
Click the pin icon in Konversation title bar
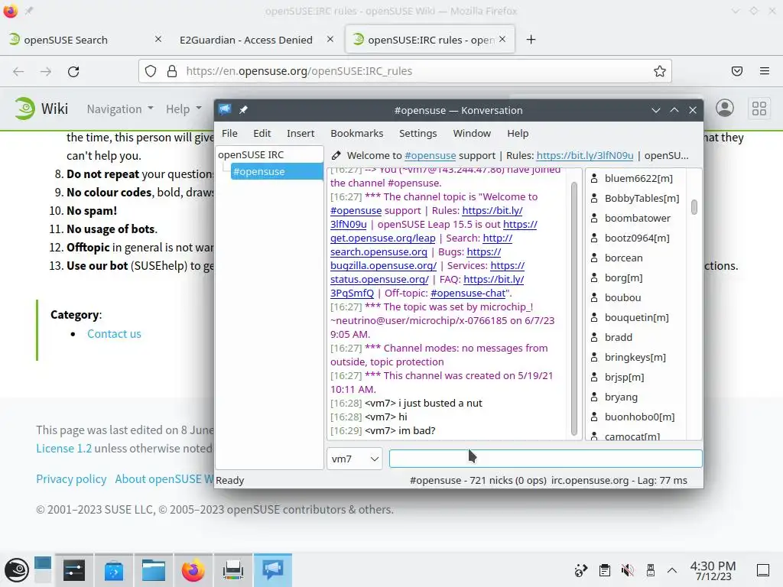pyautogui.click(x=243, y=110)
